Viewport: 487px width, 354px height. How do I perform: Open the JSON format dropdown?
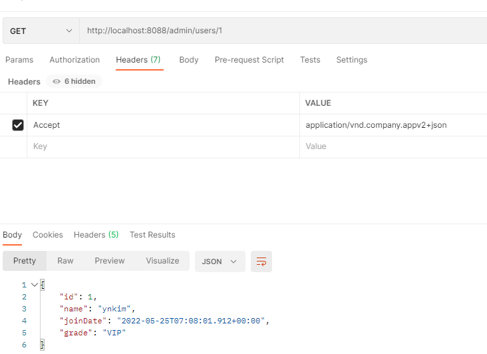220,262
